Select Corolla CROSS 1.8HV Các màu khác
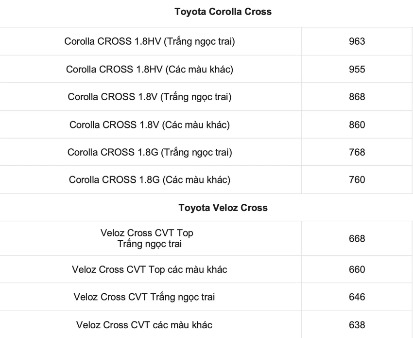 click(x=150, y=70)
